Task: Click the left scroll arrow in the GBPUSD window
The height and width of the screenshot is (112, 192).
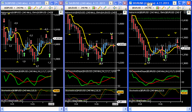Action: click(x=2, y=109)
